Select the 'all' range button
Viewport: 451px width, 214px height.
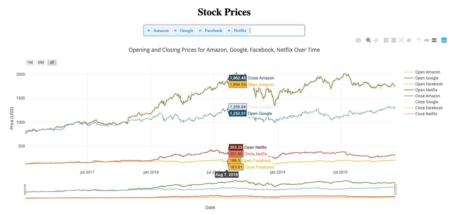(52, 62)
